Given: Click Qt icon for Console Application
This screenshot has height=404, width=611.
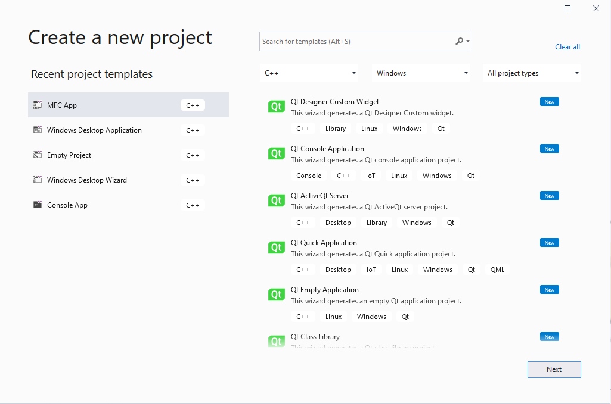Looking at the screenshot, I should [276, 154].
